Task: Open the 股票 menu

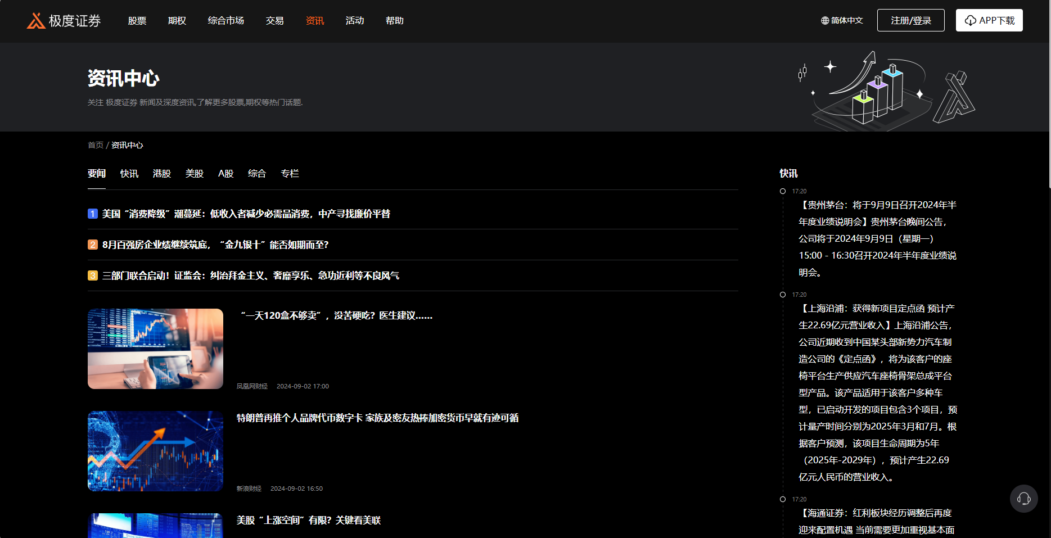Action: 136,20
